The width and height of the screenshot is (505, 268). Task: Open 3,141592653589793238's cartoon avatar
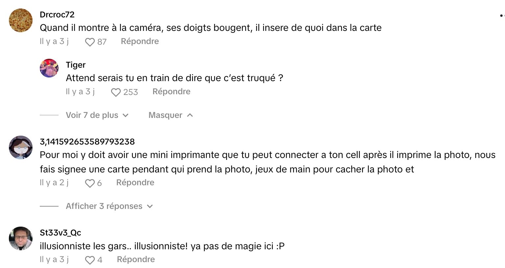[21, 147]
